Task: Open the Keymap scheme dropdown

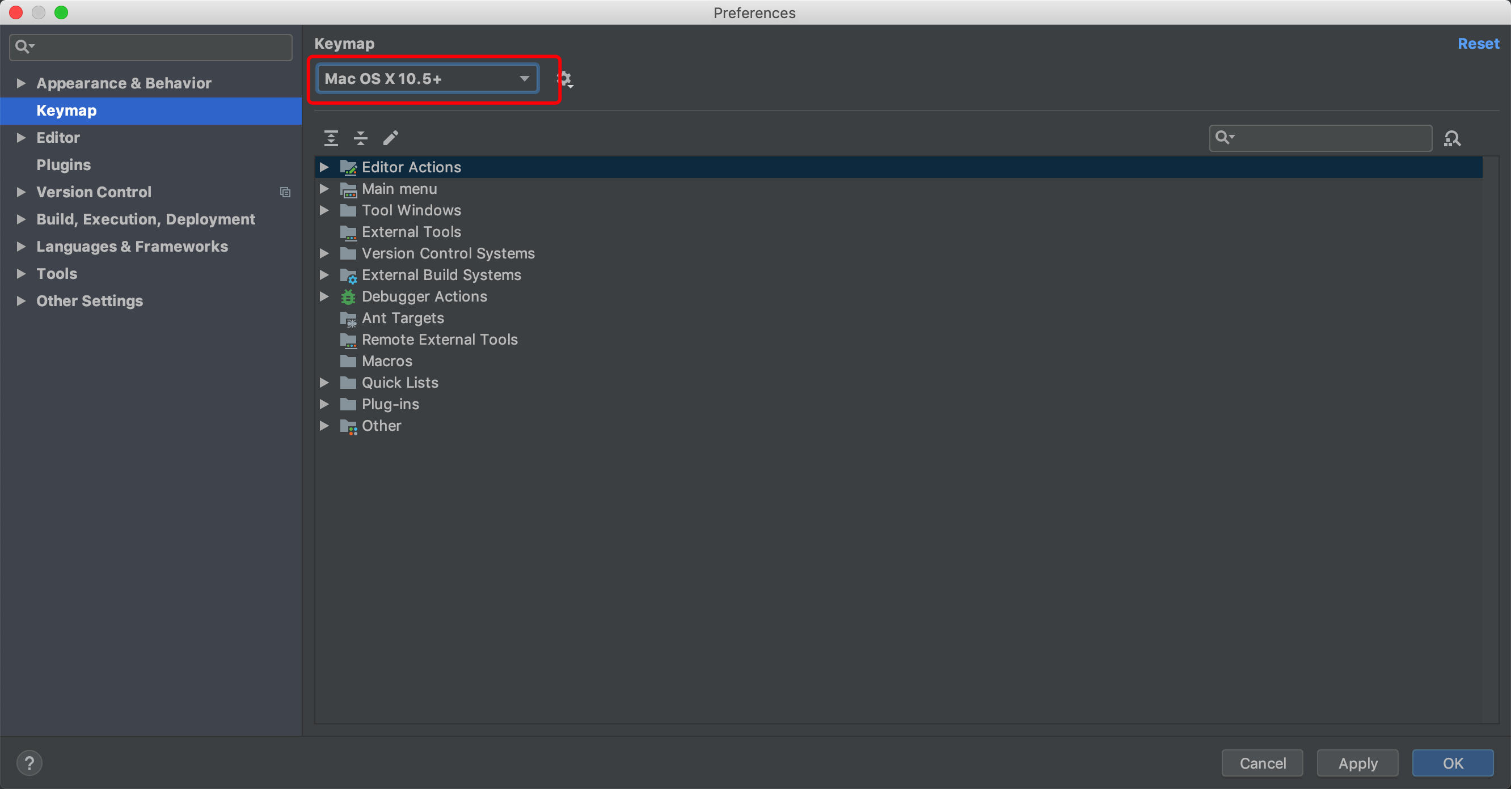Action: point(427,79)
